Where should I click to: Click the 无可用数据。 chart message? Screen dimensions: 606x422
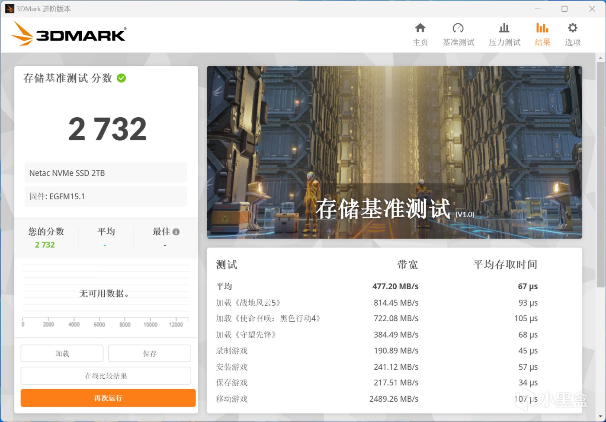click(x=104, y=294)
